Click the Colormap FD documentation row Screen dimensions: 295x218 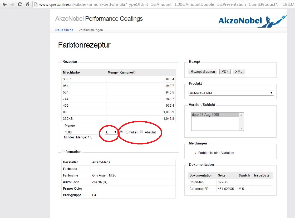[x=230, y=189]
